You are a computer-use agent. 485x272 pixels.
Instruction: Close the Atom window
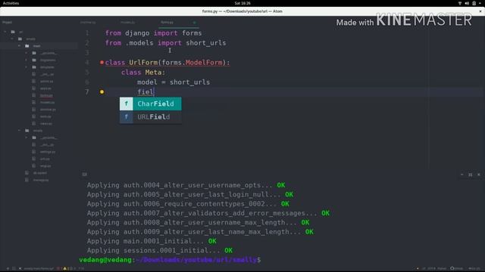pyautogui.click(x=480, y=11)
